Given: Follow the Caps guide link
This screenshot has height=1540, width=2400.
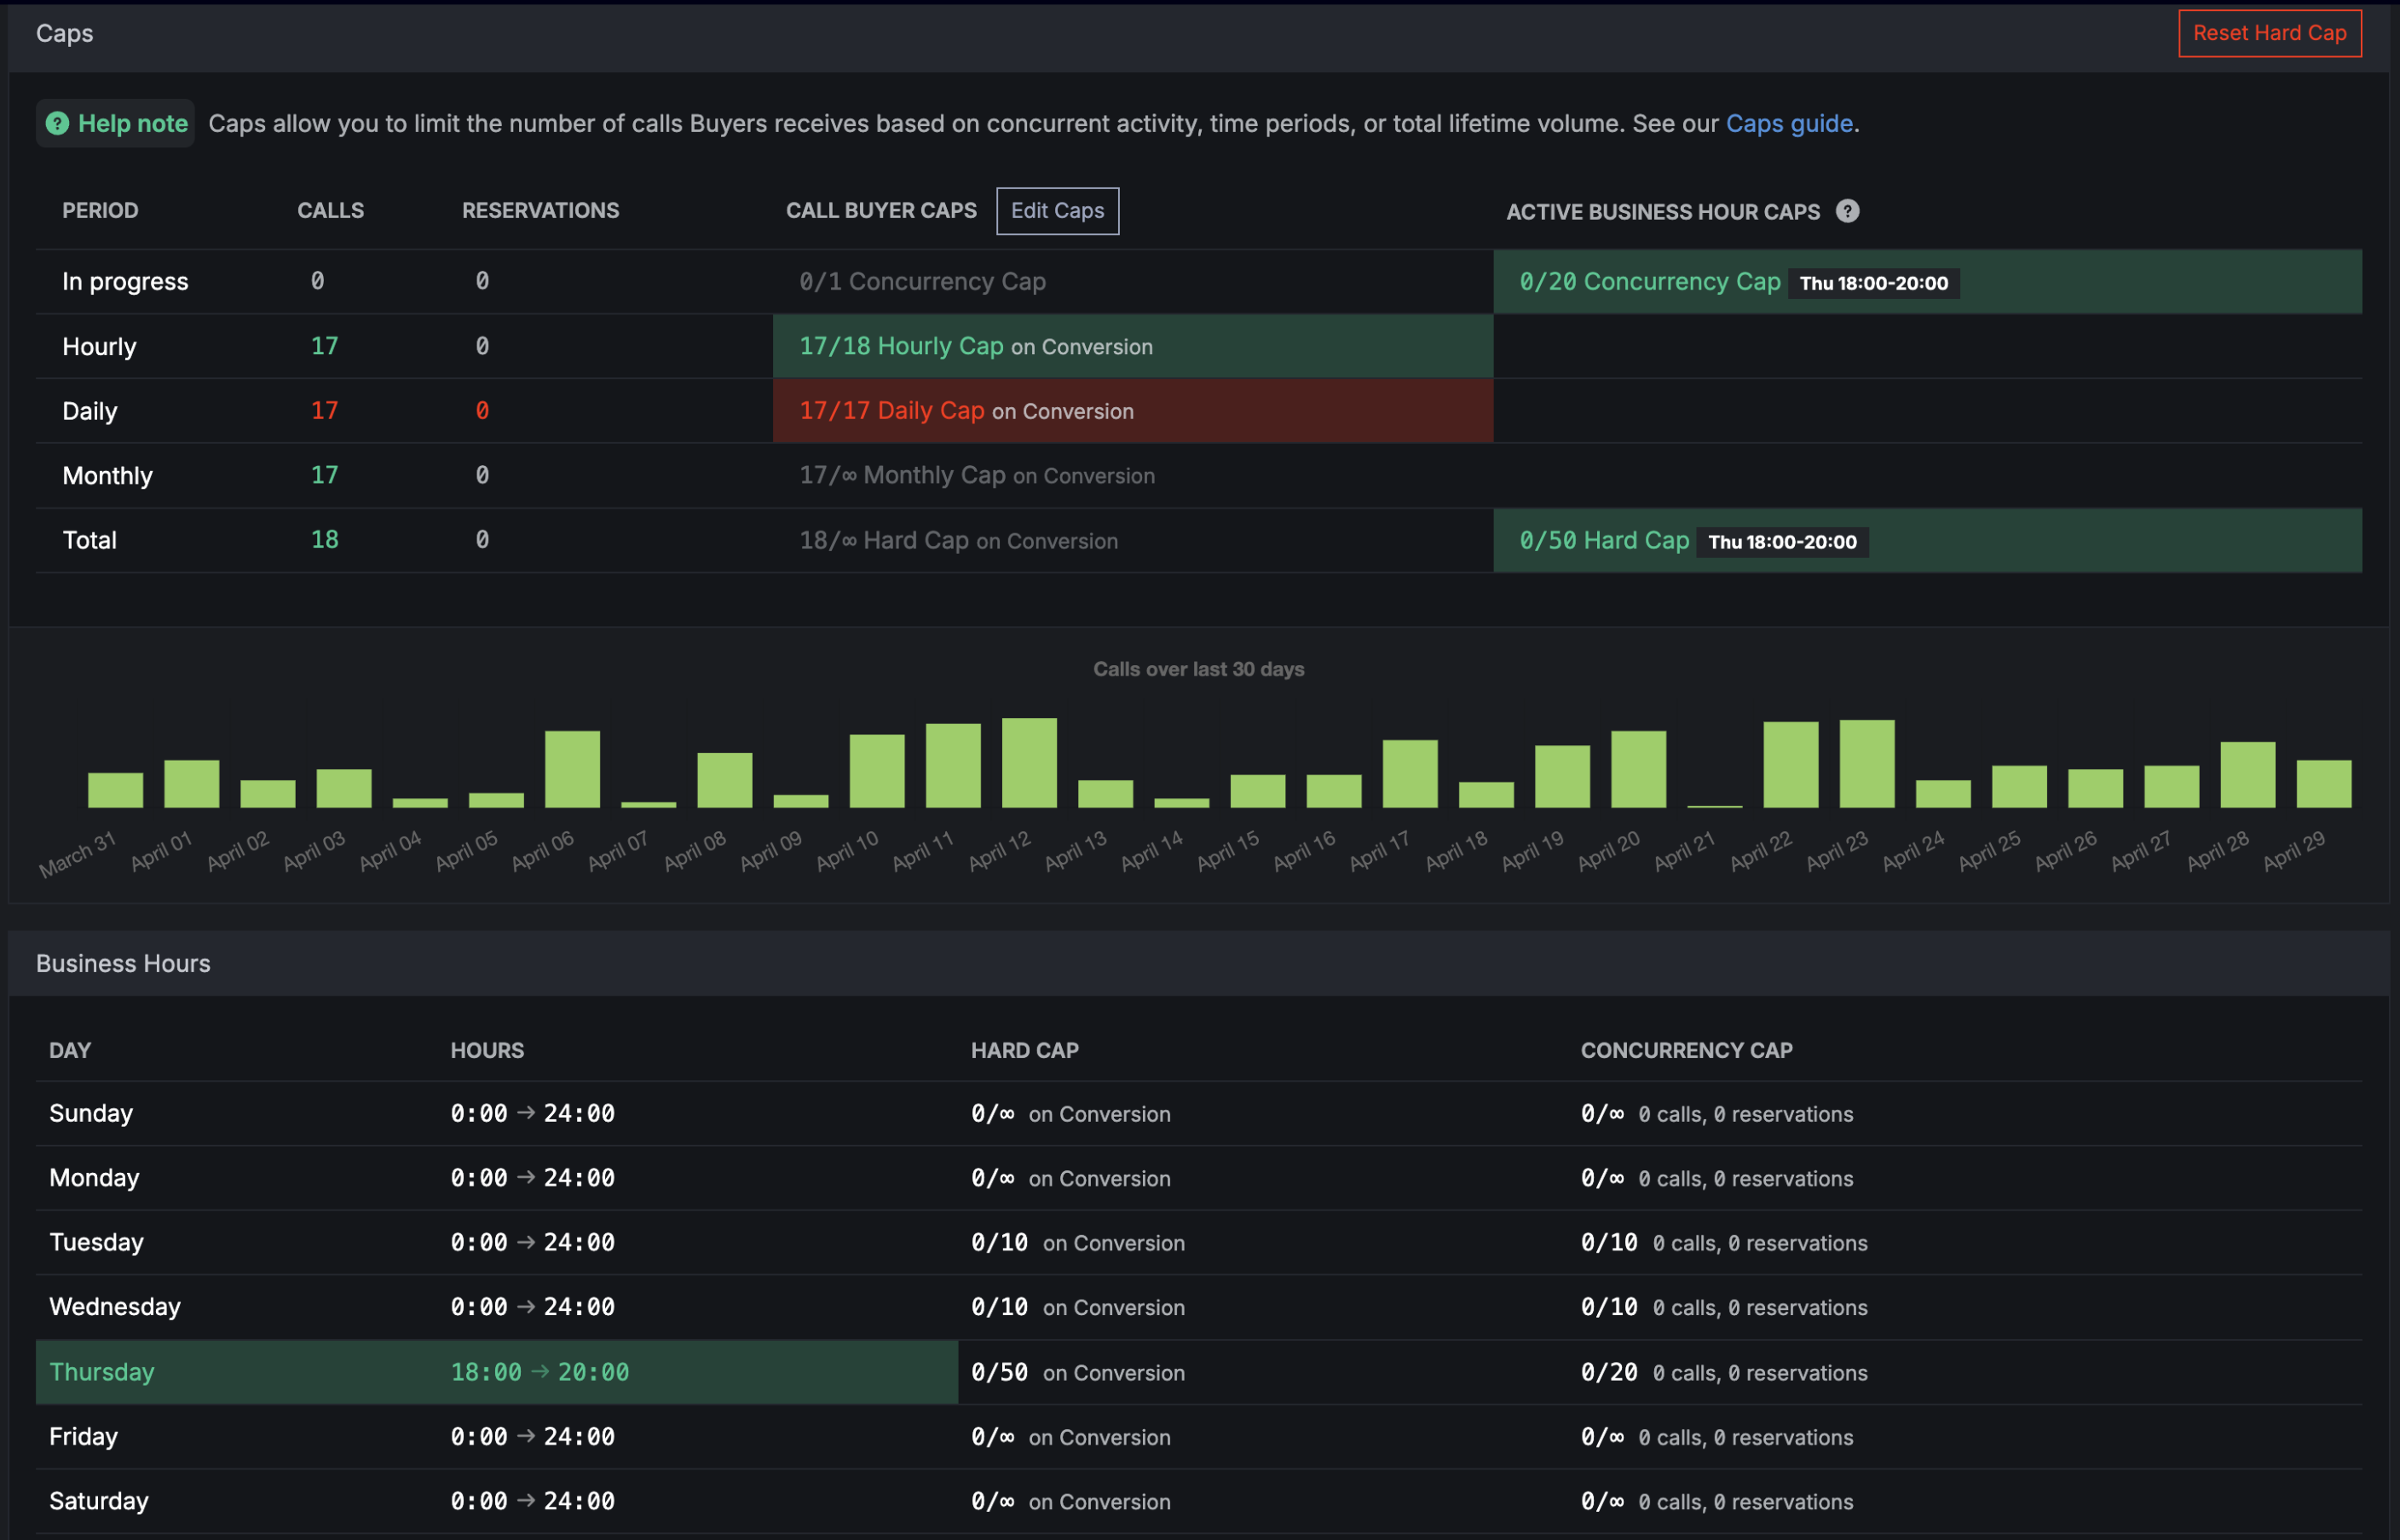Looking at the screenshot, I should click(1789, 123).
